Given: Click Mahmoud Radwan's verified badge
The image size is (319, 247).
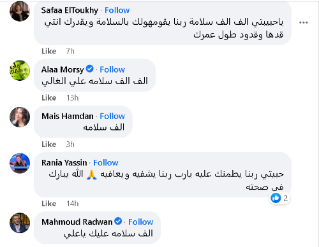Looking at the screenshot, I should 118,222.
